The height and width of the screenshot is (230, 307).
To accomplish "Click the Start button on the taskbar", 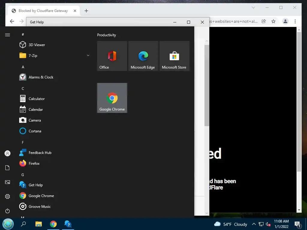I will tap(8, 224).
